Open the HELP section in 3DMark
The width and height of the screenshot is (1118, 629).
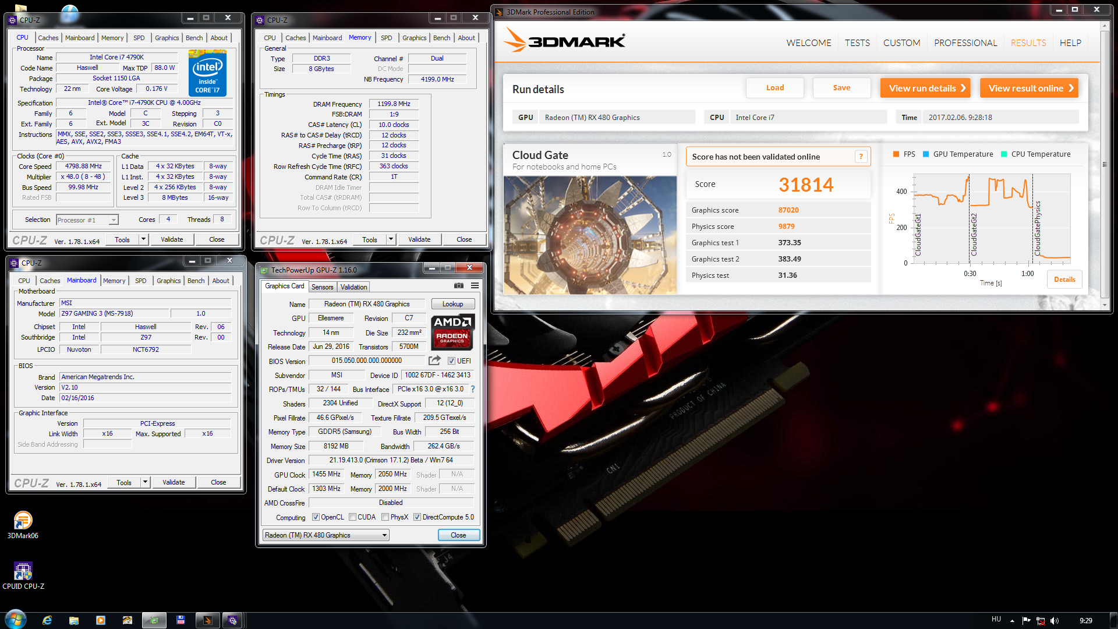click(x=1070, y=43)
